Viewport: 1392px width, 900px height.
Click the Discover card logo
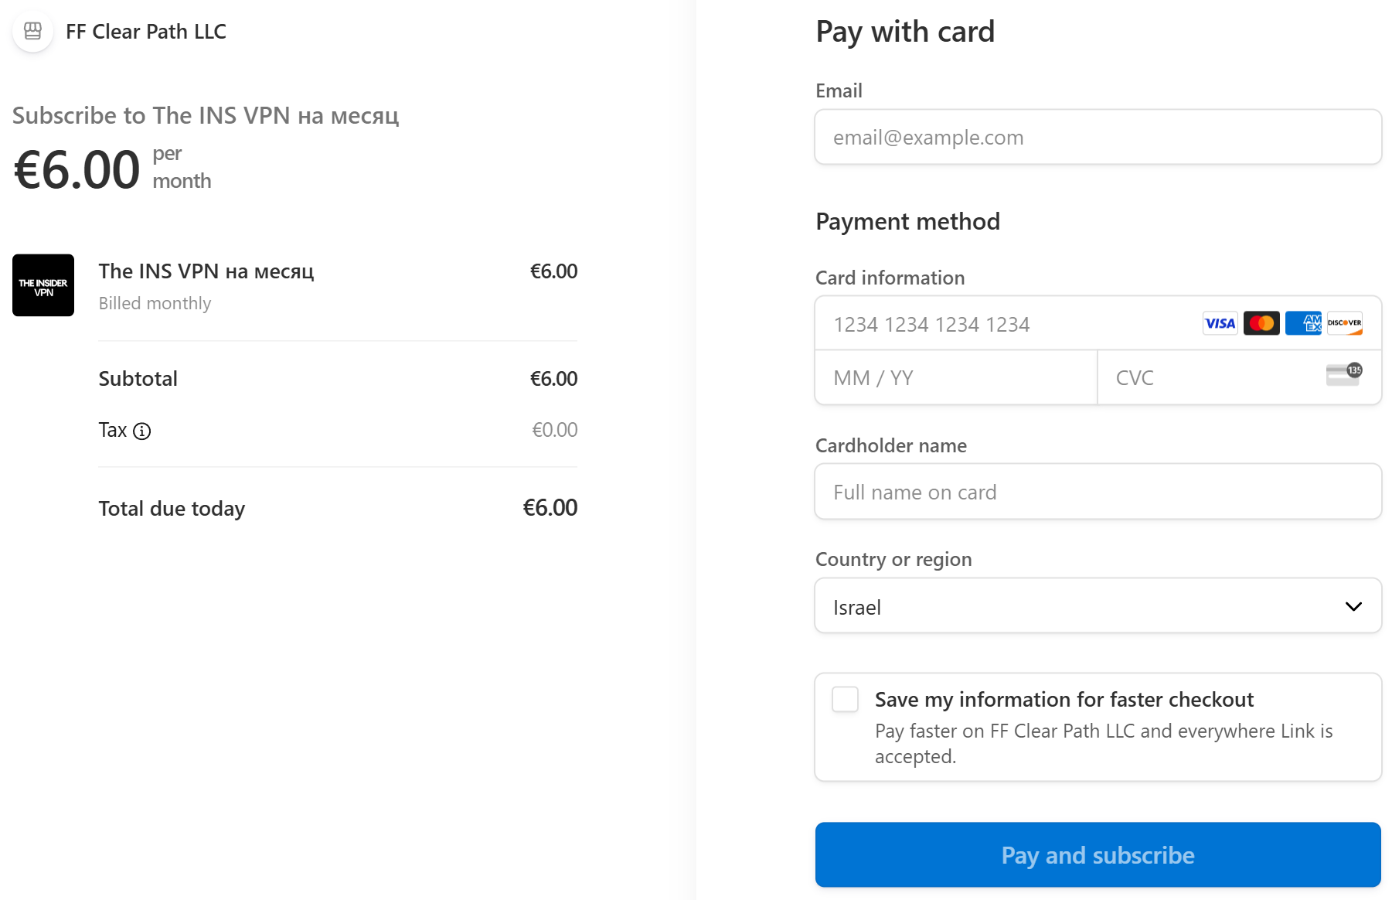click(1345, 323)
